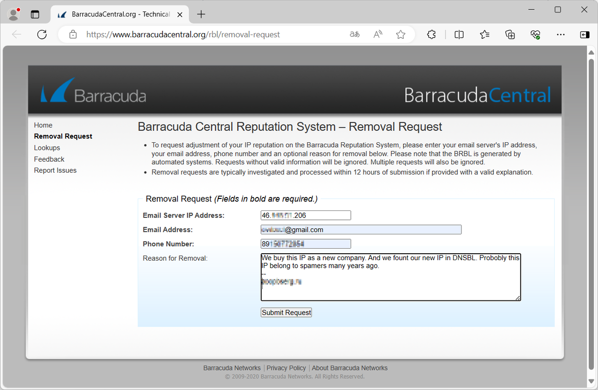Open the Collections icon
Viewport: 598px width, 390px height.
point(510,34)
